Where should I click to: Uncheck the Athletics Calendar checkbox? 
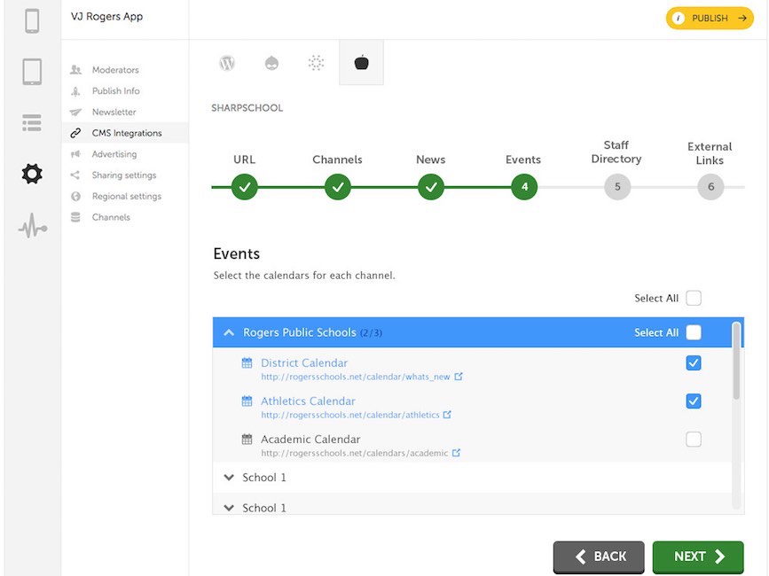694,401
